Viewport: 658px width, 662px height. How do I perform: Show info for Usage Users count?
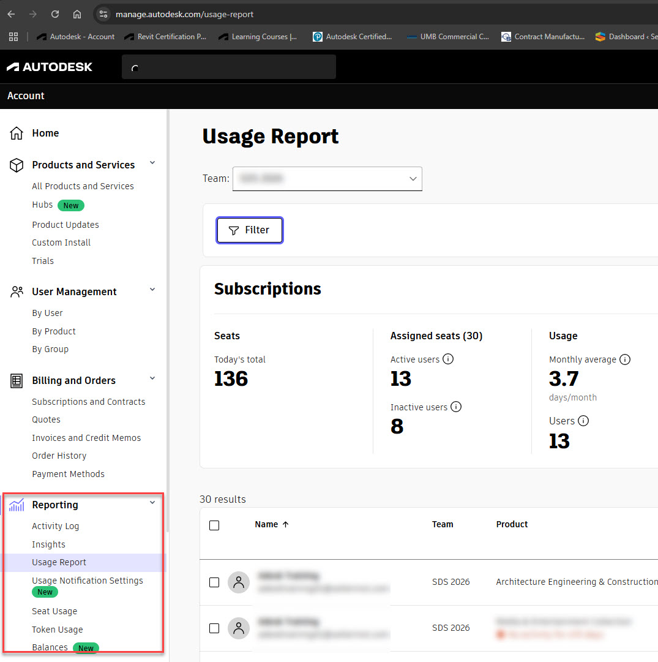583,421
